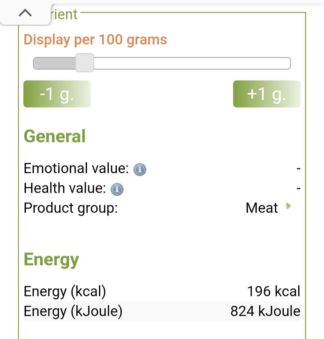The width and height of the screenshot is (324, 339).
Task: Select the Energy (kcal) row
Action: (162, 291)
